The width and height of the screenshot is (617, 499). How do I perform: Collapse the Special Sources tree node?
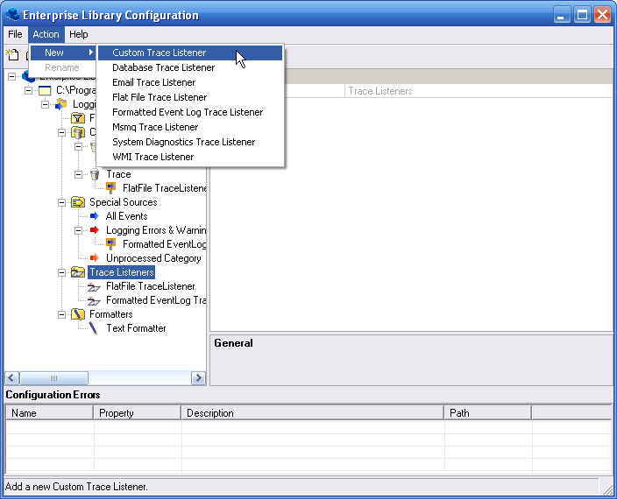tap(62, 202)
